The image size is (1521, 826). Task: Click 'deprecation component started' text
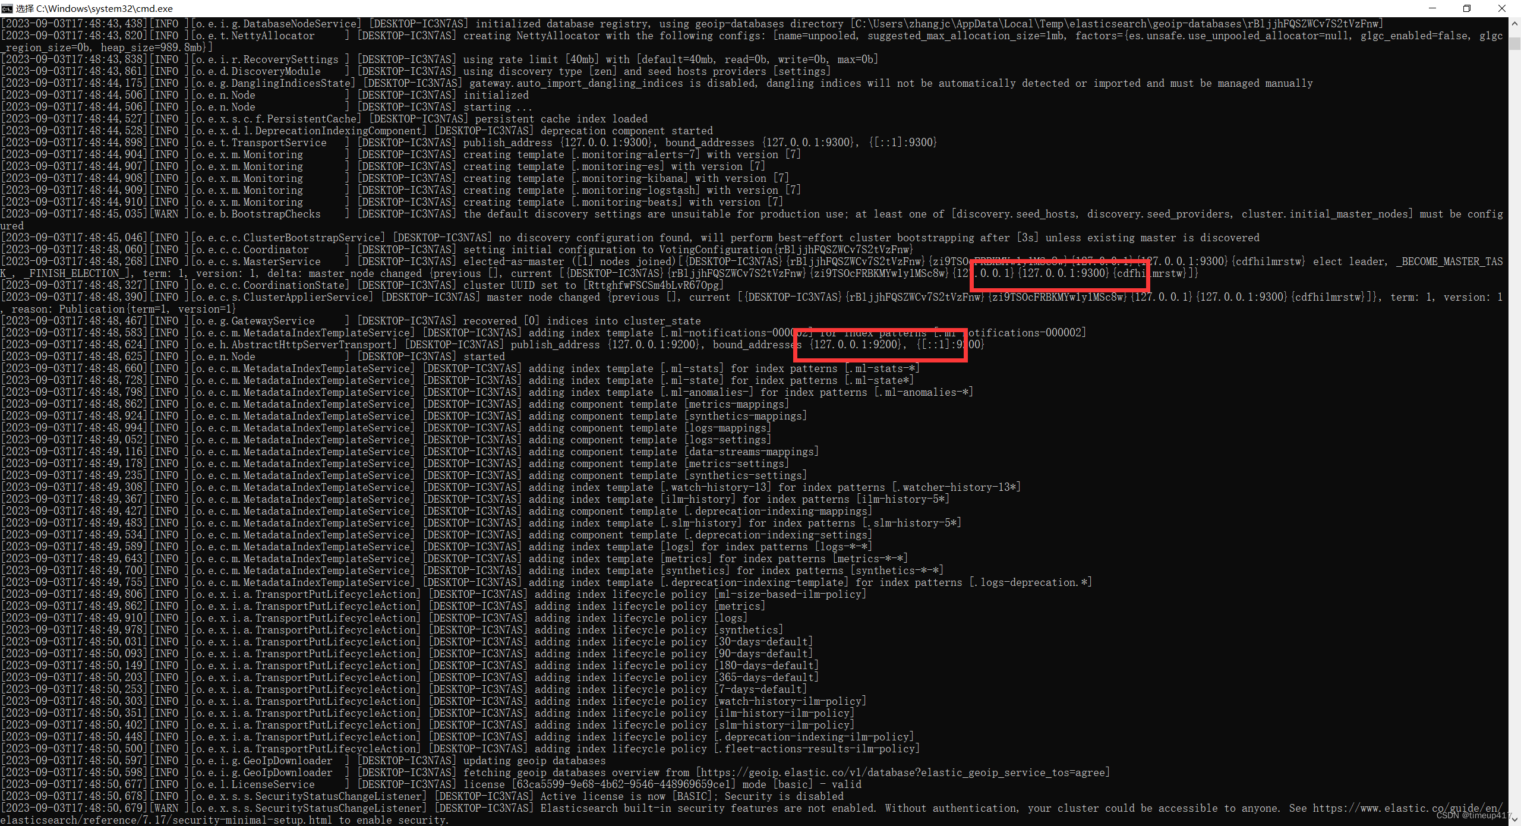[x=627, y=131]
